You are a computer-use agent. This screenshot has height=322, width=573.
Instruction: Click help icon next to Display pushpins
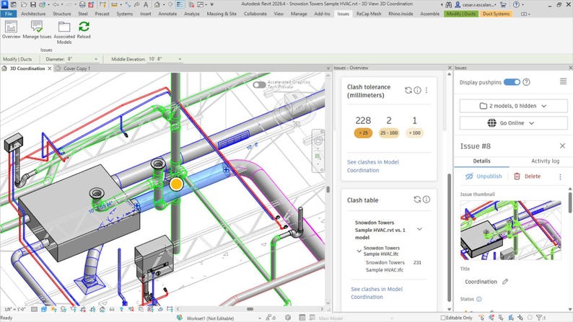[x=526, y=82]
